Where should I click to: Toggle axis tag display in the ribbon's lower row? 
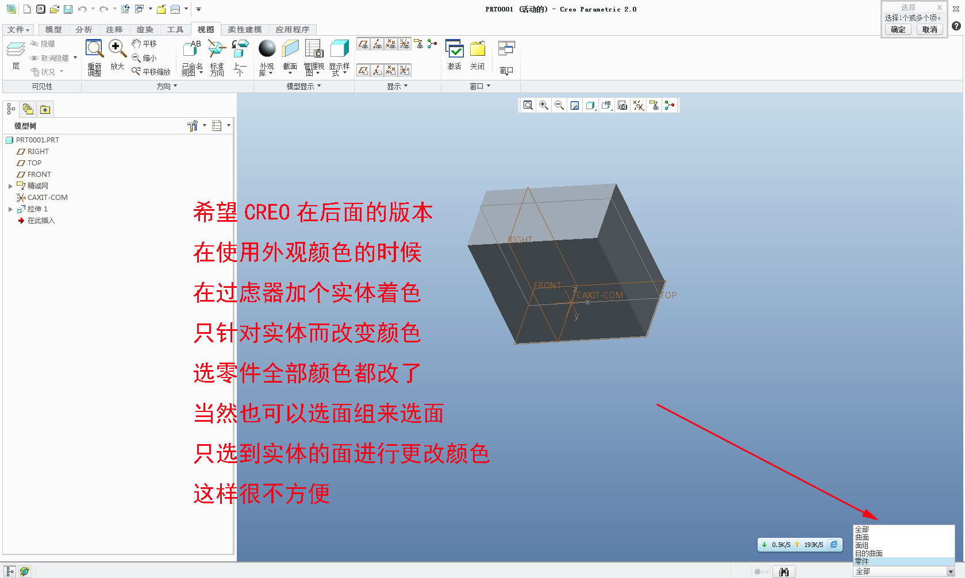tap(377, 70)
